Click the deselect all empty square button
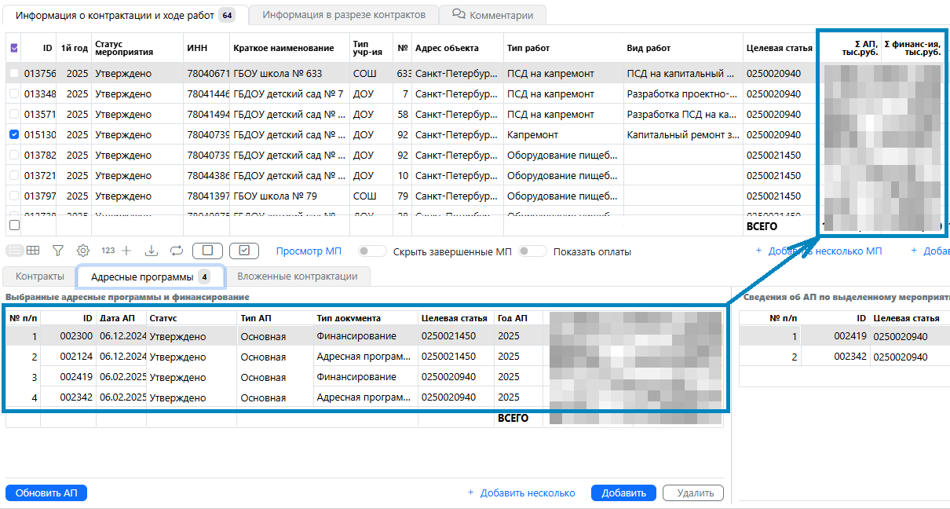950x509 pixels. tap(207, 251)
